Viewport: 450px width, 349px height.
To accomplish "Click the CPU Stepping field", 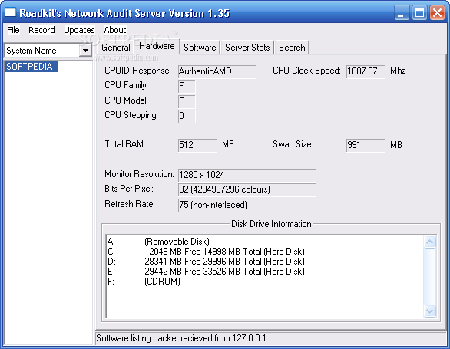I will click(x=187, y=116).
